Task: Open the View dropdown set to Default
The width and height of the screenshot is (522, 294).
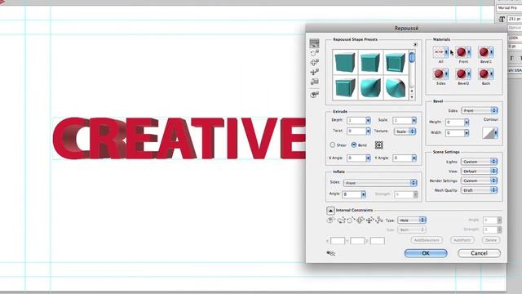Action: pos(480,171)
